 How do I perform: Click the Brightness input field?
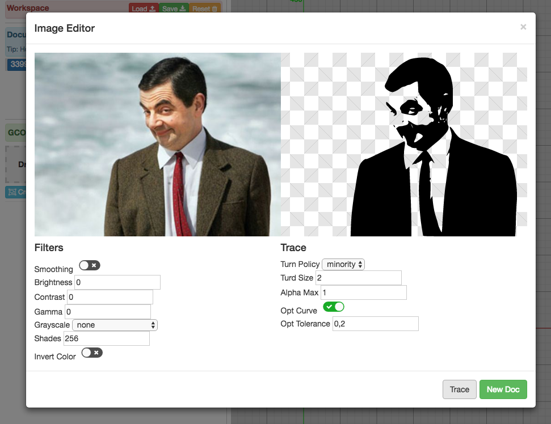coord(117,282)
